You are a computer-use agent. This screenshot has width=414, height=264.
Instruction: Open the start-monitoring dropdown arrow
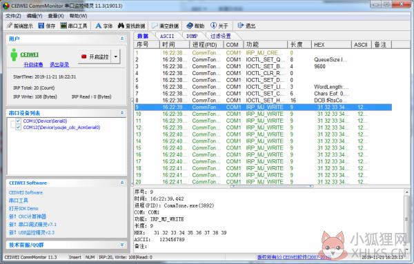(116, 57)
